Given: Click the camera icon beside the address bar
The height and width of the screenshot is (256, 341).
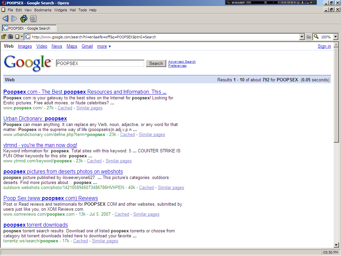Looking at the screenshot, I should [11, 37].
